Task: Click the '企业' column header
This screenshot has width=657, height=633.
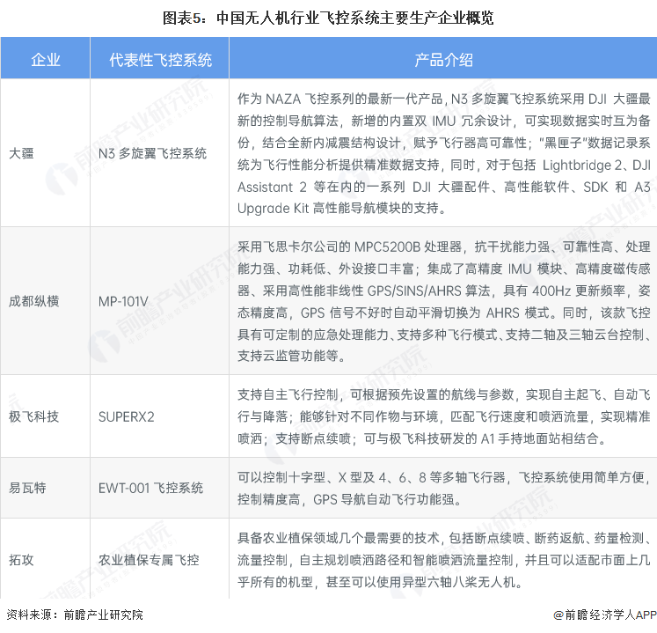Action: coord(45,58)
